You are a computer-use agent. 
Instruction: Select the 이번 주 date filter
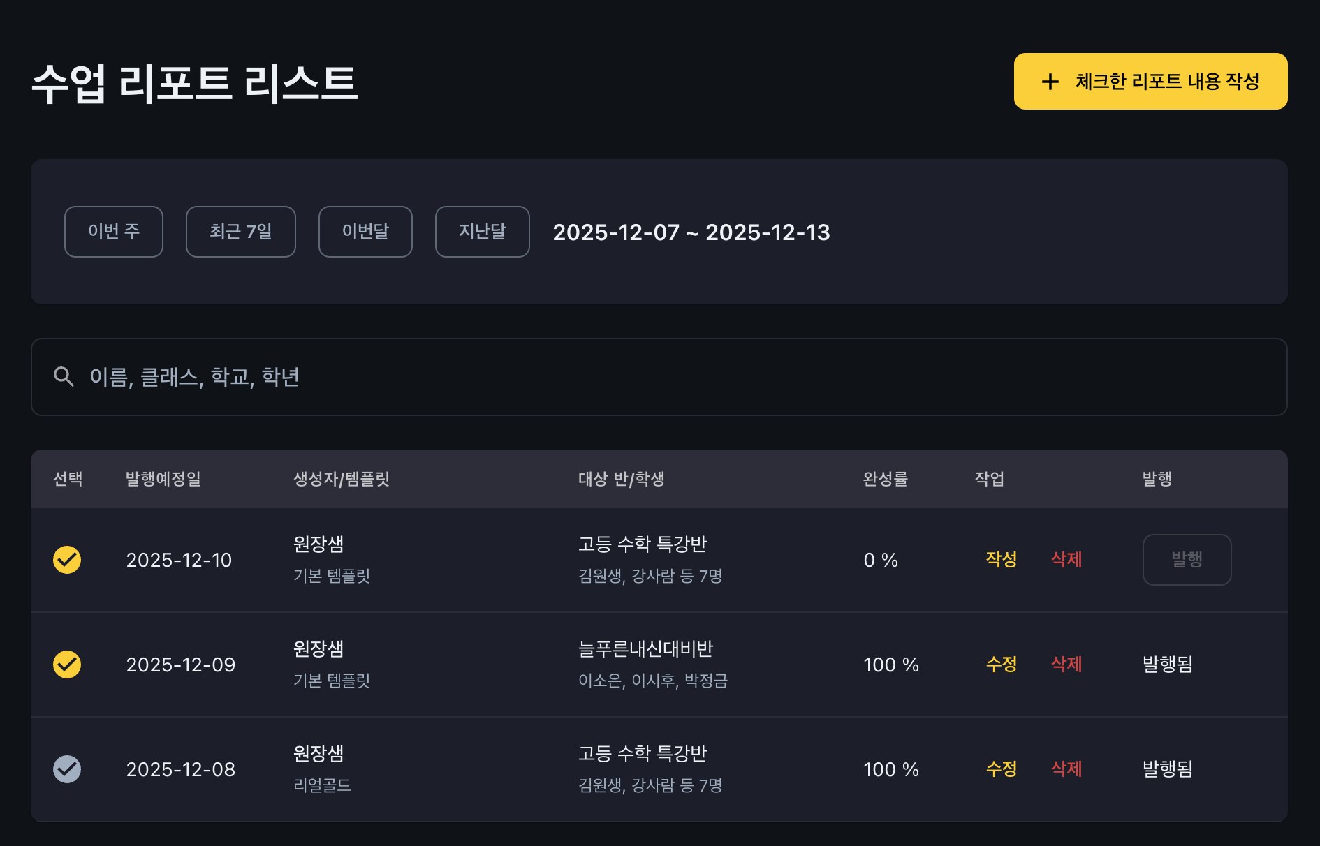pyautogui.click(x=114, y=232)
